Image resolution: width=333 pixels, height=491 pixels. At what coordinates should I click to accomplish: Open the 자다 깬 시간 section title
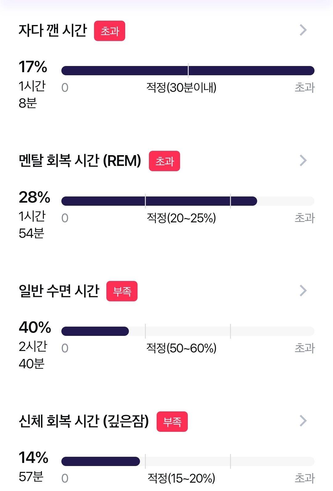pyautogui.click(x=53, y=30)
